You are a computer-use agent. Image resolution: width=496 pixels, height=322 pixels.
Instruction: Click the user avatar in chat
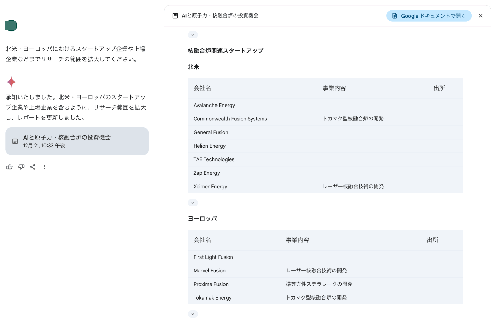[11, 26]
